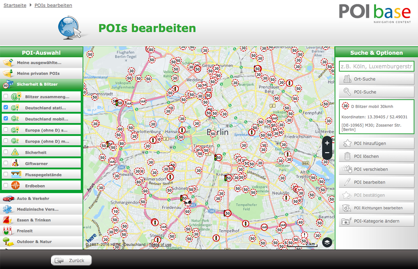Click the POI verschieben move icon
The height and width of the screenshot is (269, 418).
(x=347, y=169)
